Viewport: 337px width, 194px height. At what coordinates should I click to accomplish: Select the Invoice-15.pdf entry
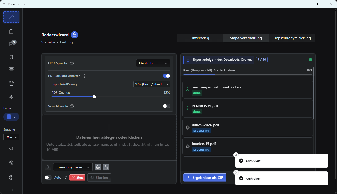tap(248, 146)
